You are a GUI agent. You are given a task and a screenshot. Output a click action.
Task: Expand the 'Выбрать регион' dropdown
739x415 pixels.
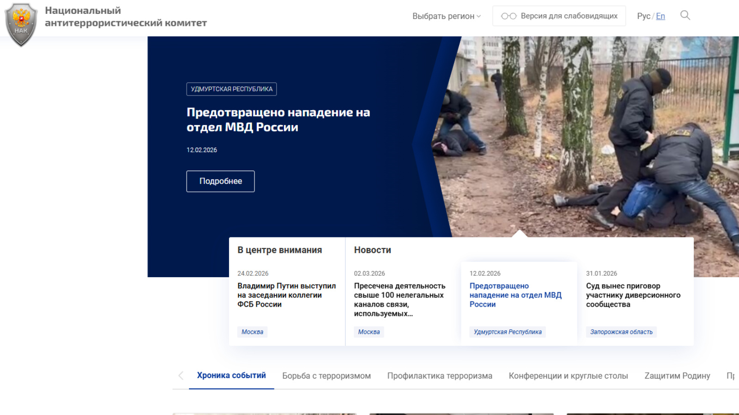click(x=446, y=16)
